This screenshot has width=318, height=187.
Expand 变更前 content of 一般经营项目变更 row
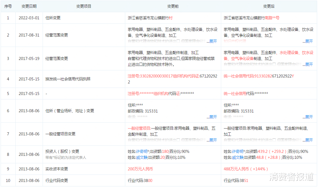point(212,140)
